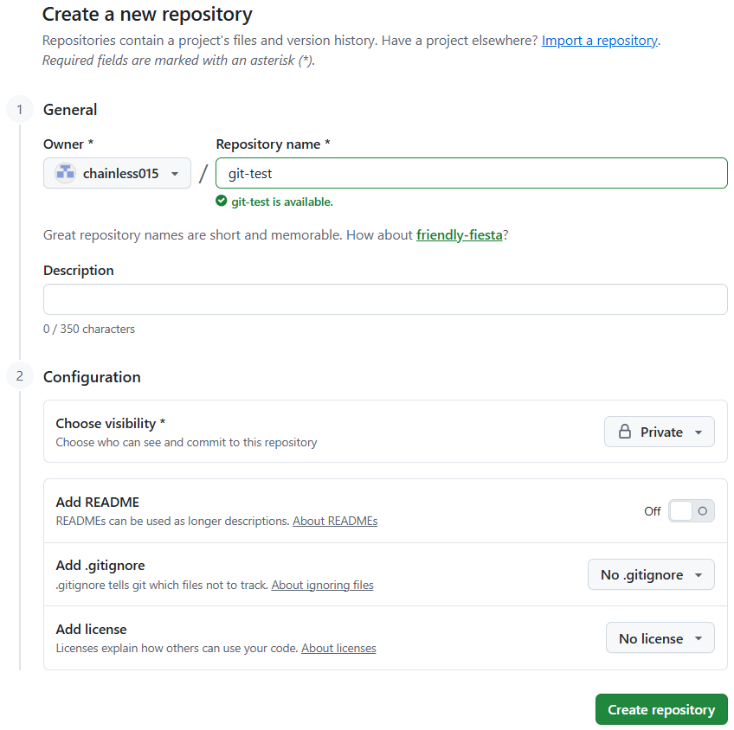The width and height of the screenshot is (734, 730).
Task: Click into the Description text field
Action: [x=385, y=299]
